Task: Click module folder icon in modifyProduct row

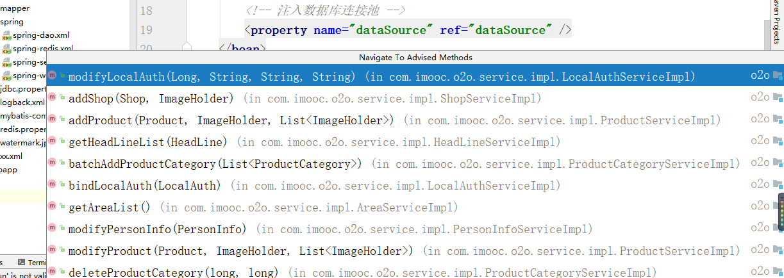Action: click(x=778, y=250)
